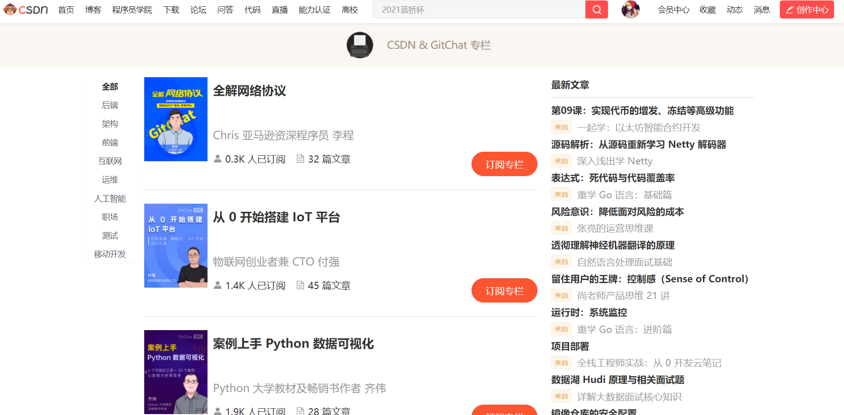Viewport: 844px width, 415px height.
Task: Open 论坛 in top navigation
Action: [198, 10]
